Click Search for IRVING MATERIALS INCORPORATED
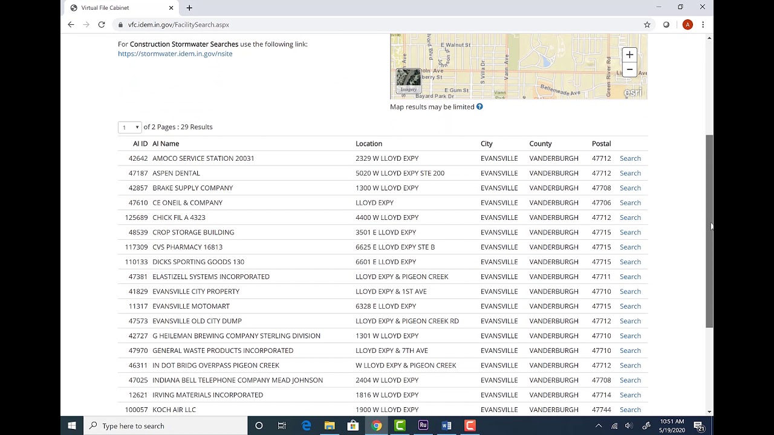 (x=630, y=395)
